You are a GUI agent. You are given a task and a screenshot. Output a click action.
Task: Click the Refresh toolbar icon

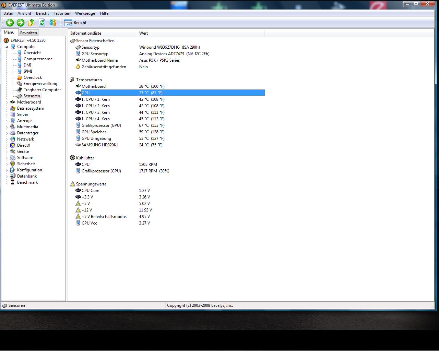pyautogui.click(x=42, y=23)
